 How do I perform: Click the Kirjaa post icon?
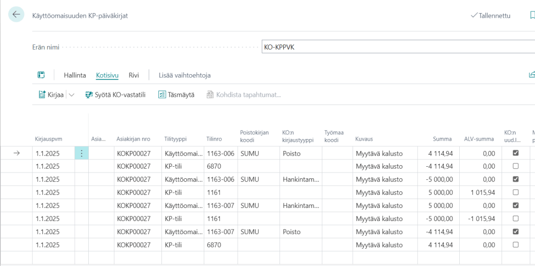click(x=43, y=95)
